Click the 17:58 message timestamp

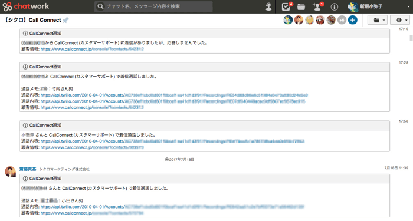coord(403,121)
